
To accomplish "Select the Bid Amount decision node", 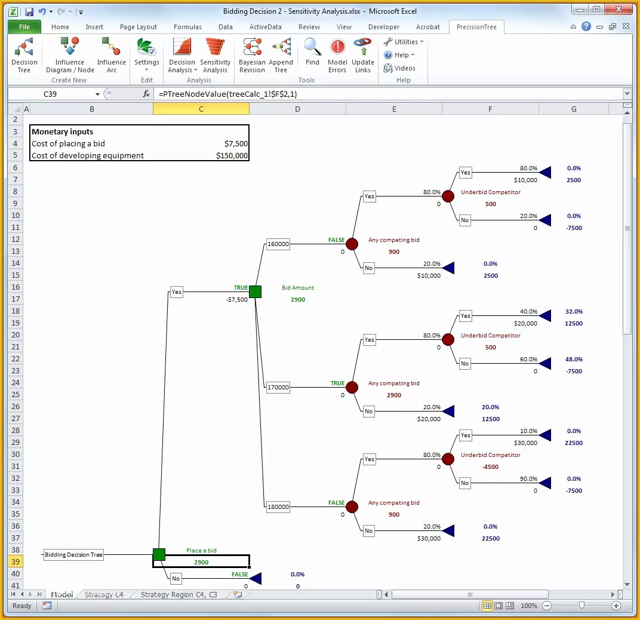I will click(x=255, y=291).
